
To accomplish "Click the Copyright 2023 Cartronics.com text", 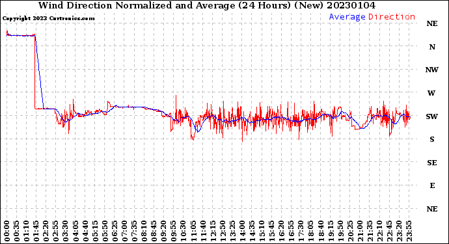I will pos(48,19).
